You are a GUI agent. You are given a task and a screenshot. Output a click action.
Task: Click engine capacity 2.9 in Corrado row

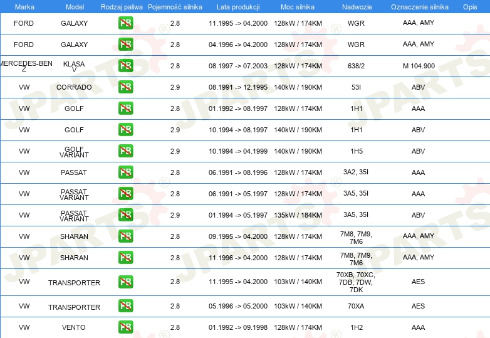(175, 87)
